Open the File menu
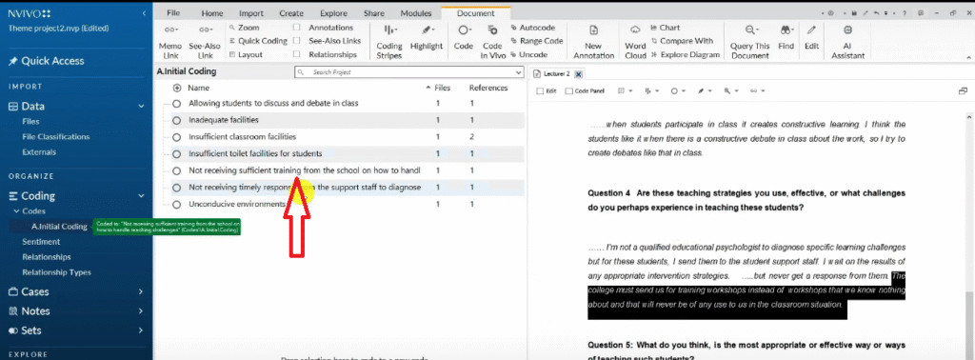Image resolution: width=975 pixels, height=360 pixels. tap(173, 13)
